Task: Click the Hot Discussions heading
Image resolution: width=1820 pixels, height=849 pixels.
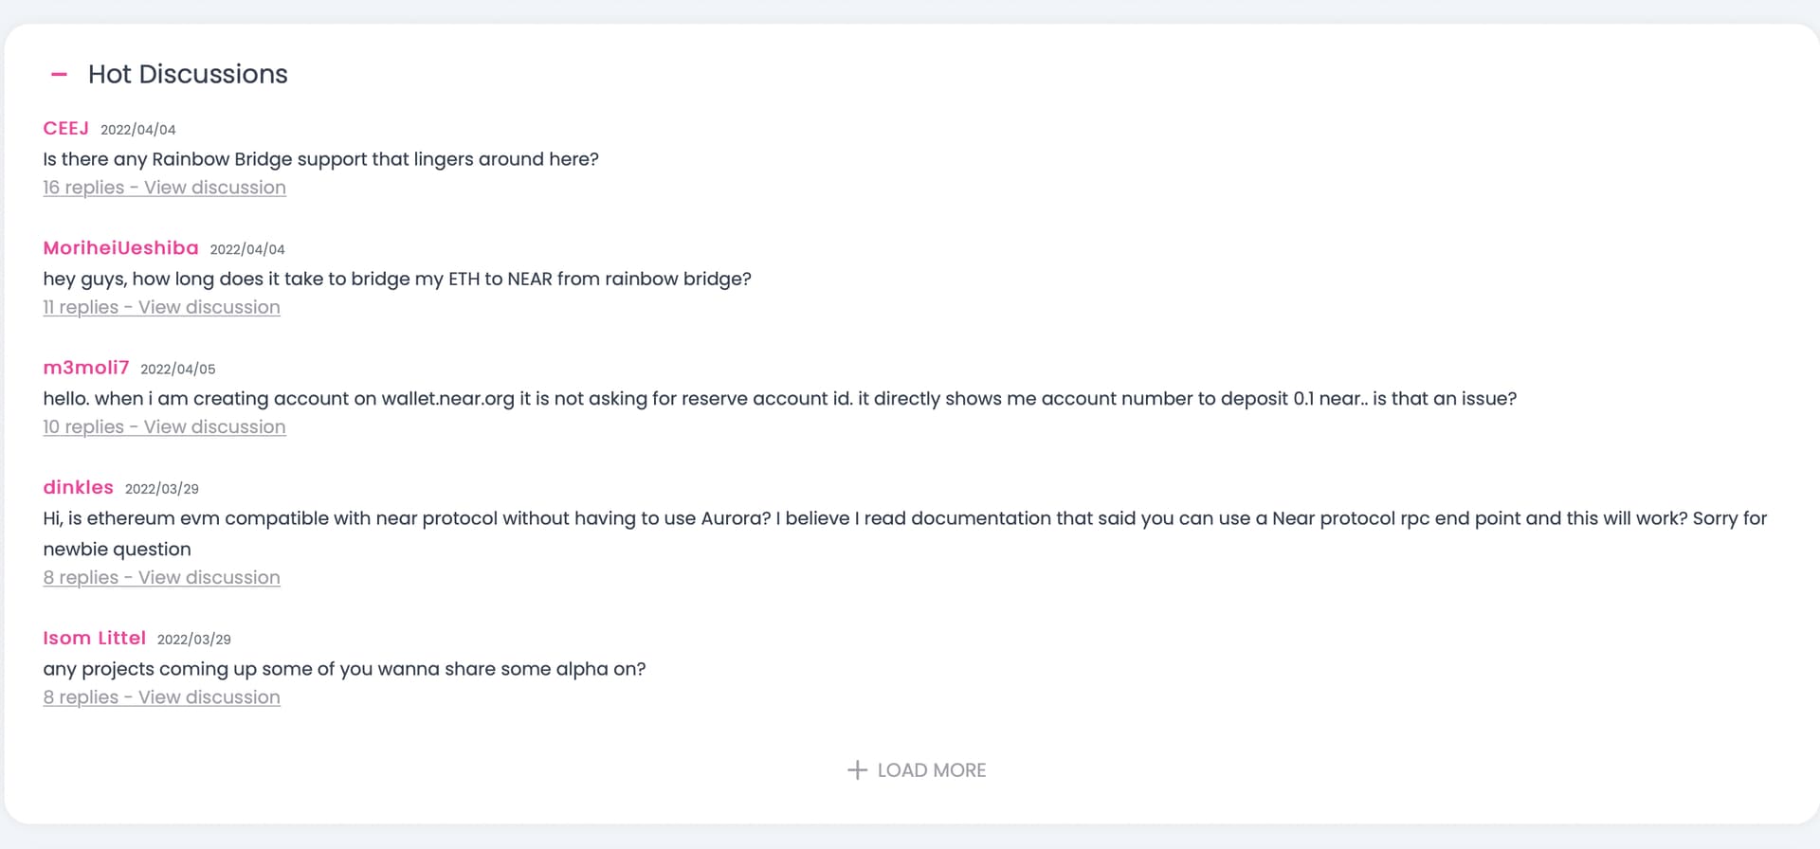Action: tap(188, 74)
